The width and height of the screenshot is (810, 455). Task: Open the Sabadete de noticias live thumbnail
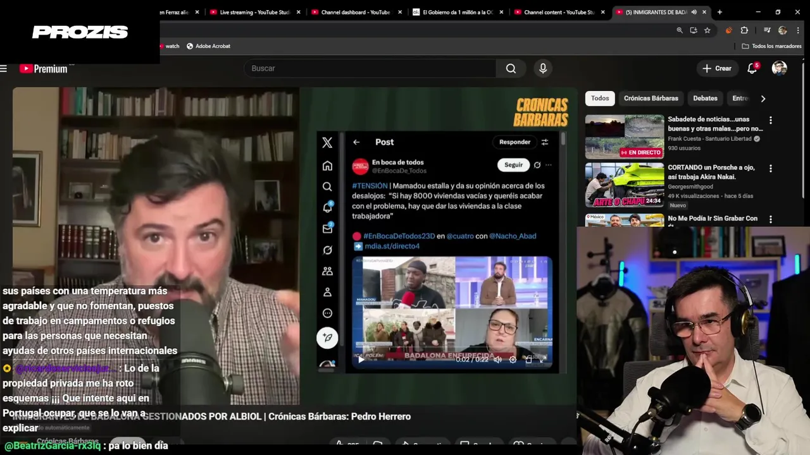[625, 136]
